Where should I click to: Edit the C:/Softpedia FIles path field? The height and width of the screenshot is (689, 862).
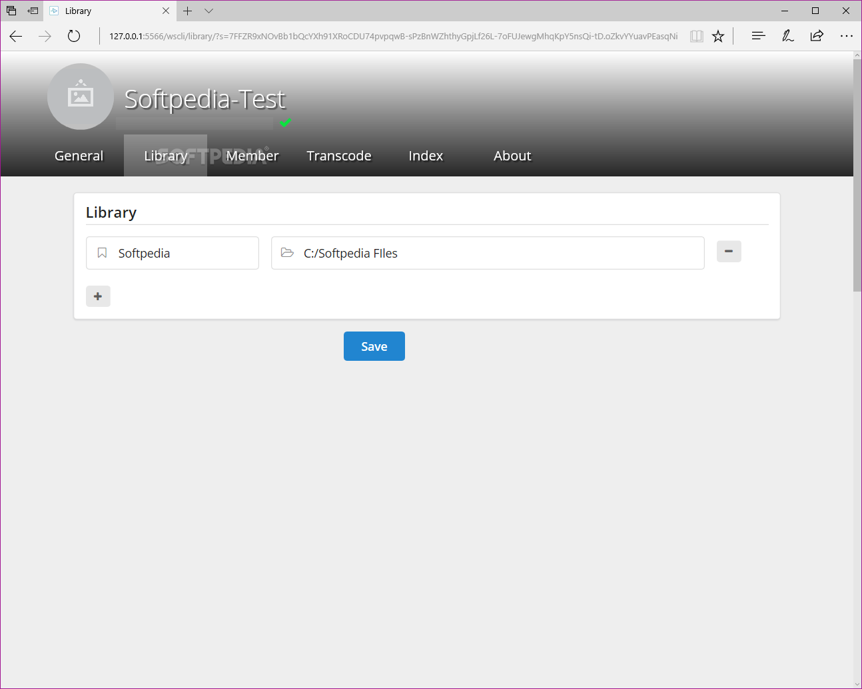click(x=488, y=253)
